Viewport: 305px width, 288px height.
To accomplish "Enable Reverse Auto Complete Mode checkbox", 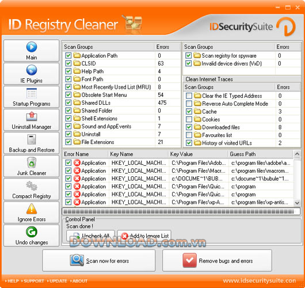I will pyautogui.click(x=189, y=104).
